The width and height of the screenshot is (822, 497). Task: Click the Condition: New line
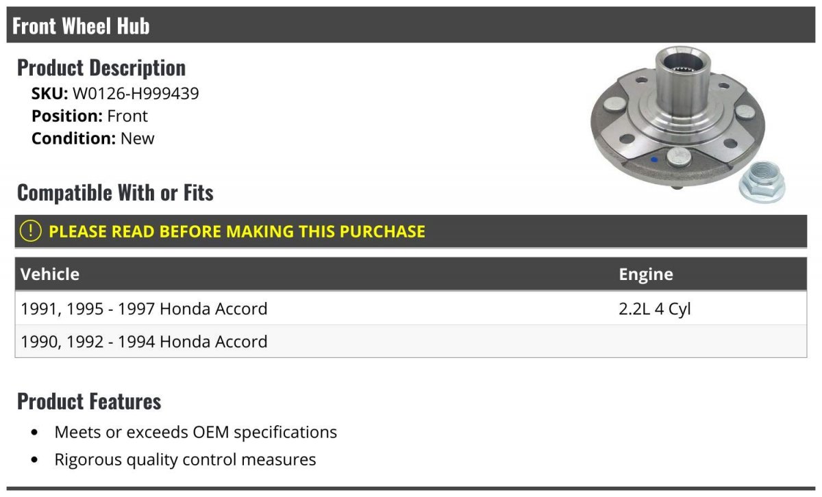pyautogui.click(x=93, y=138)
